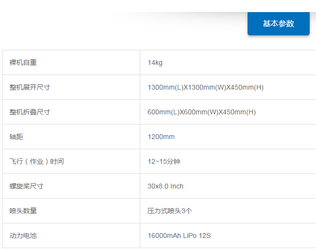
Task: Select the 整机展开尺寸 label cell
Action: pyautogui.click(x=30, y=87)
